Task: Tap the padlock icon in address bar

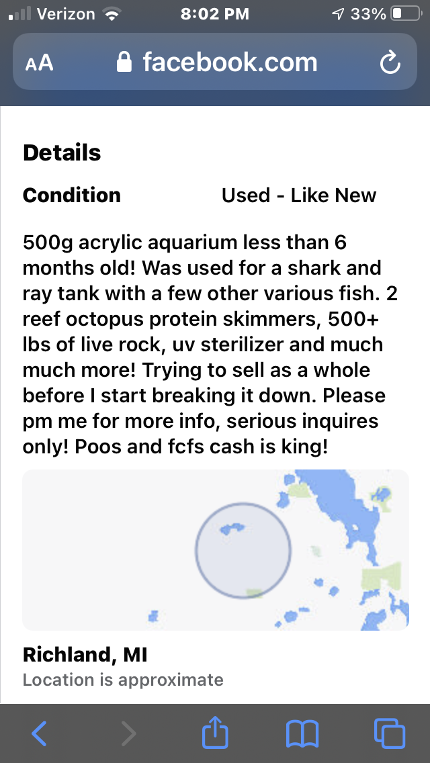Action: click(124, 62)
